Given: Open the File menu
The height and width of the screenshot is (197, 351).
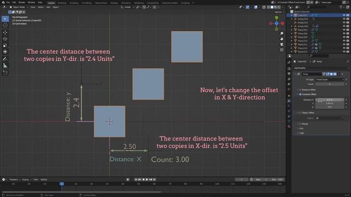Looking at the screenshot, I should point(8,2).
